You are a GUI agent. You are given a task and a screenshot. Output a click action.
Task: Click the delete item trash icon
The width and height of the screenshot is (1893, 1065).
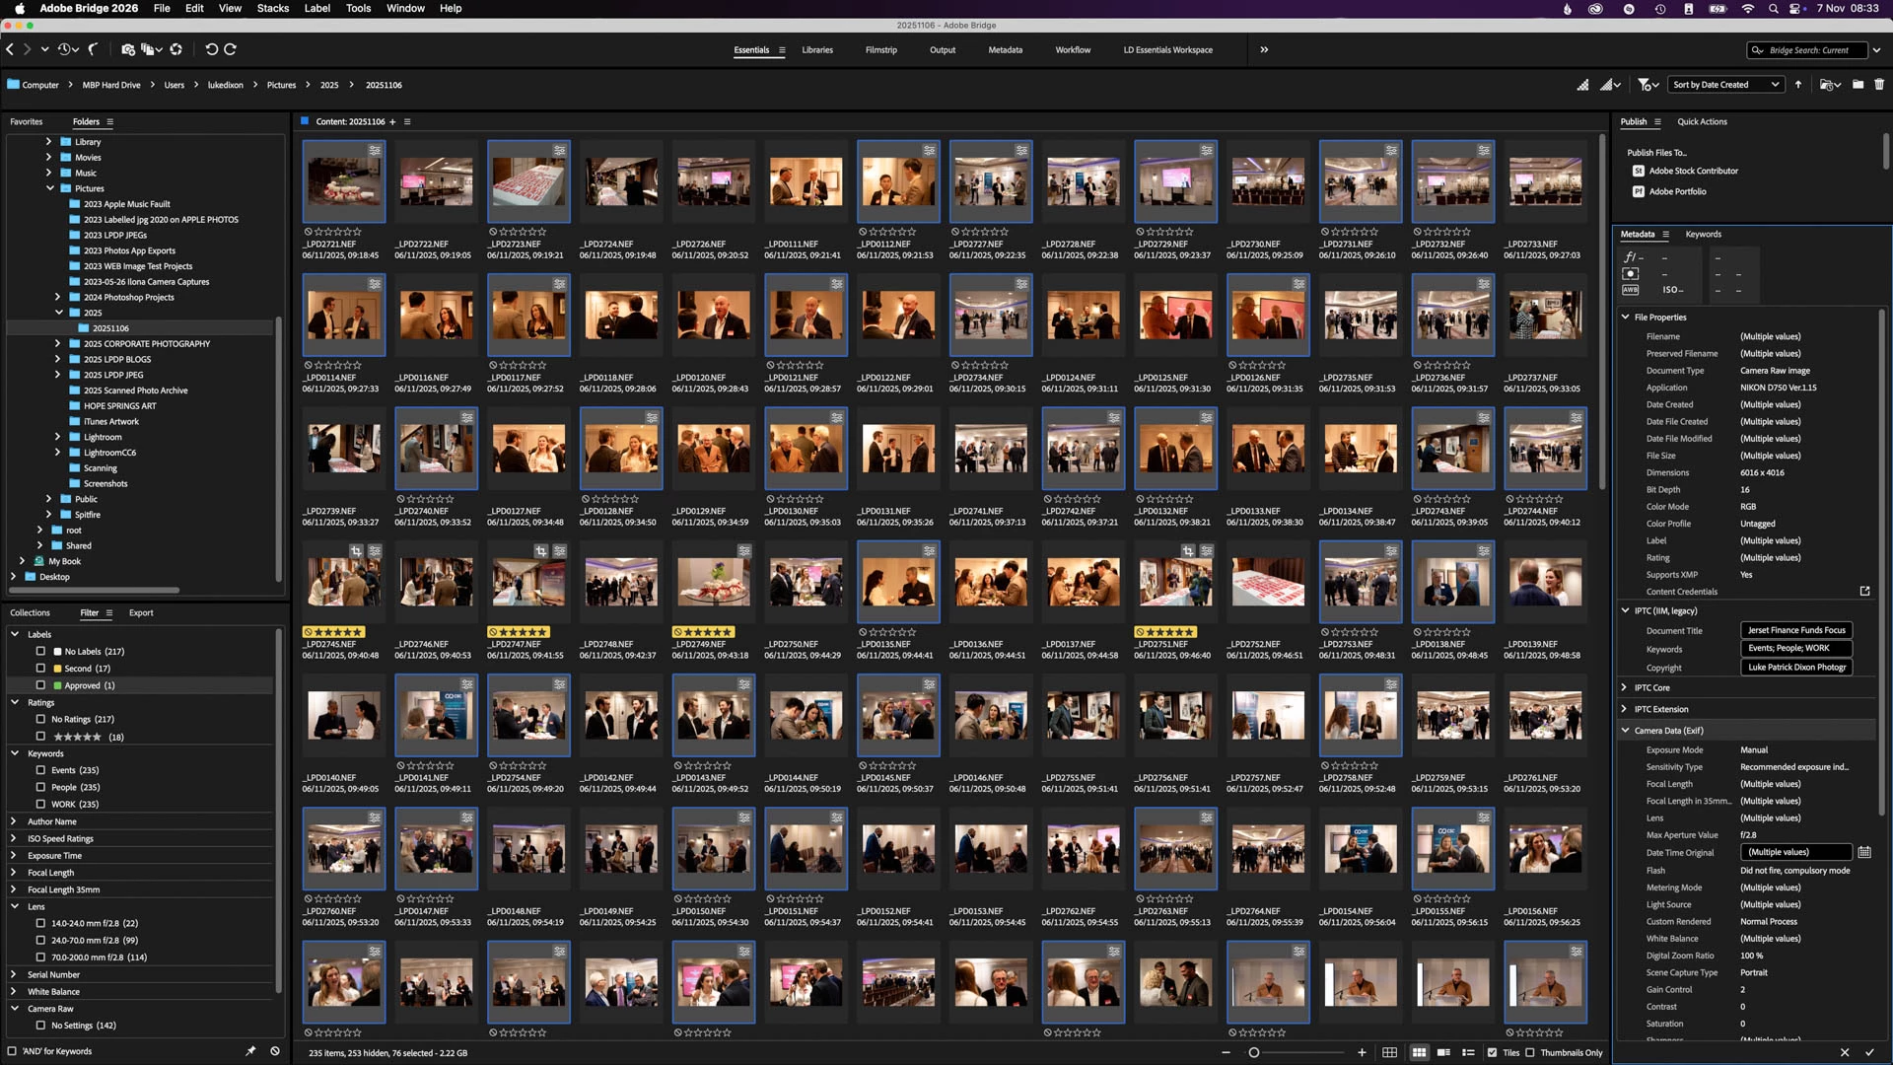1879,85
